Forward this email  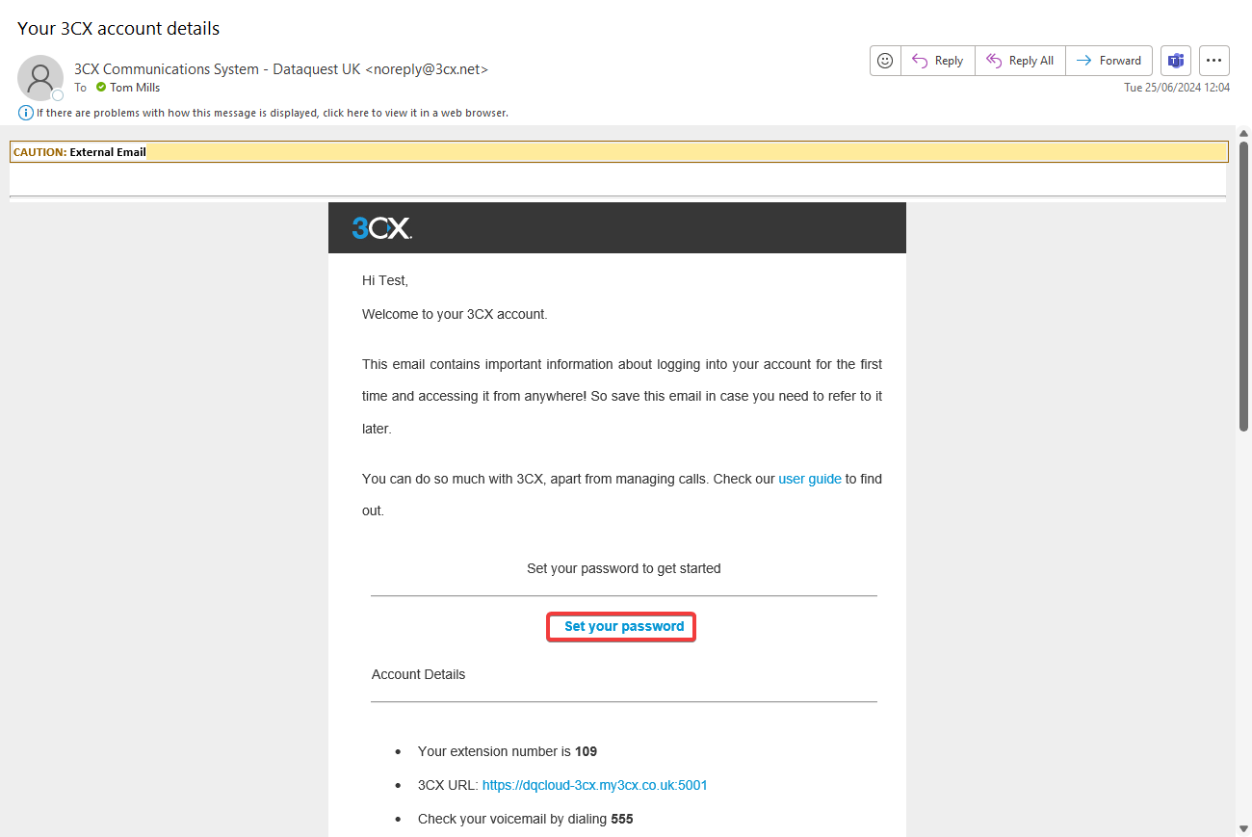[1109, 61]
